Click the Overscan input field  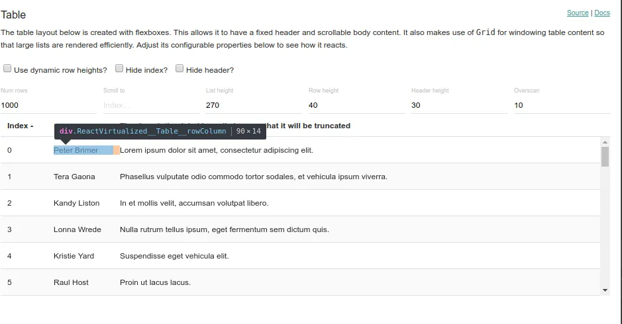pyautogui.click(x=562, y=105)
